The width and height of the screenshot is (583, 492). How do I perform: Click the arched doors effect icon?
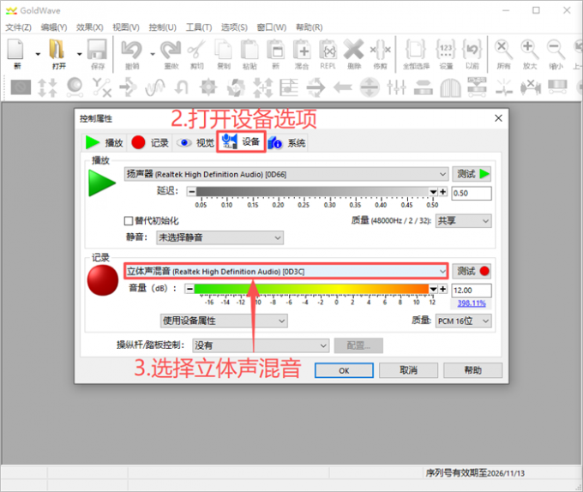(x=450, y=87)
